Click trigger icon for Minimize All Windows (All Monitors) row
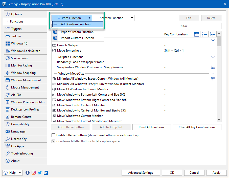 click(x=213, y=79)
